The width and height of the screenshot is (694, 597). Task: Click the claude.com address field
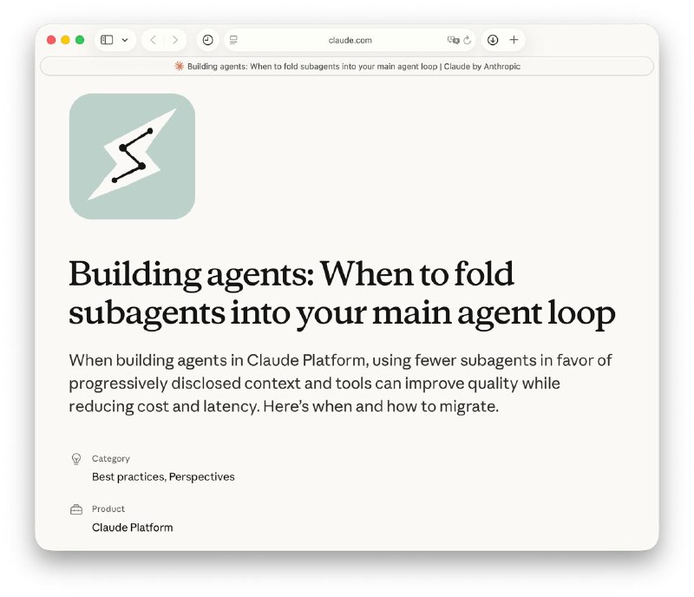point(350,40)
